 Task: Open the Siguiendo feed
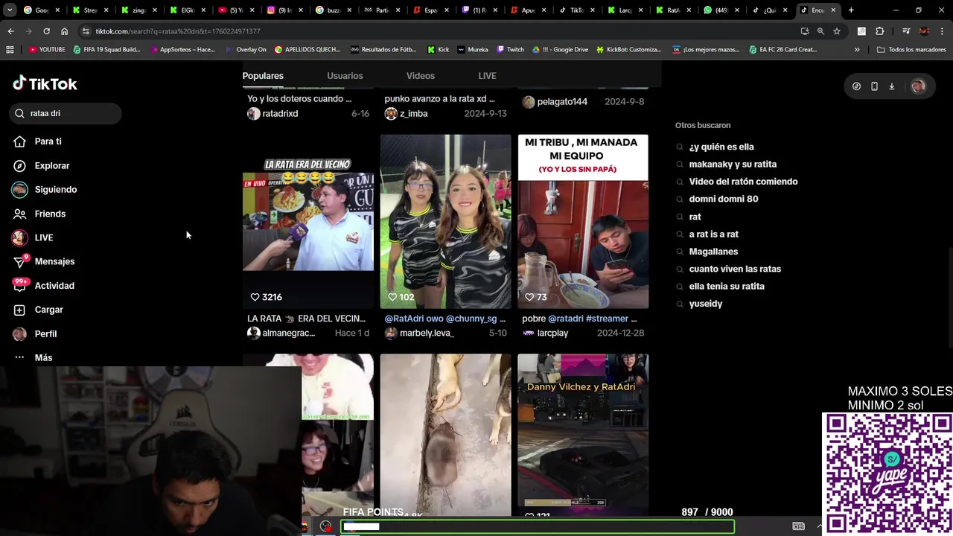point(55,189)
